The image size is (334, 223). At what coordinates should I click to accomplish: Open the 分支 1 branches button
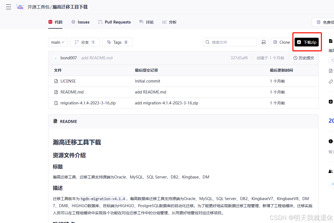85,42
